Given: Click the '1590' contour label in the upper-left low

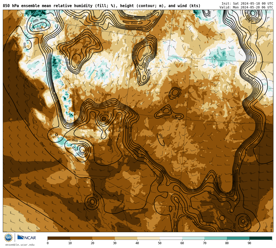Looking at the screenshot, I should tap(39, 29).
